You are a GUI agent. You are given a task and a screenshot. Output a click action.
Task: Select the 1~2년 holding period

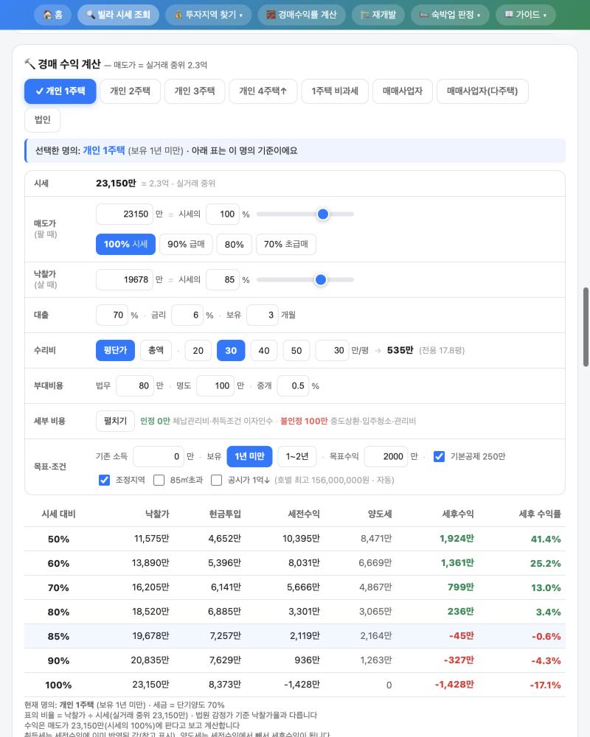pos(297,456)
